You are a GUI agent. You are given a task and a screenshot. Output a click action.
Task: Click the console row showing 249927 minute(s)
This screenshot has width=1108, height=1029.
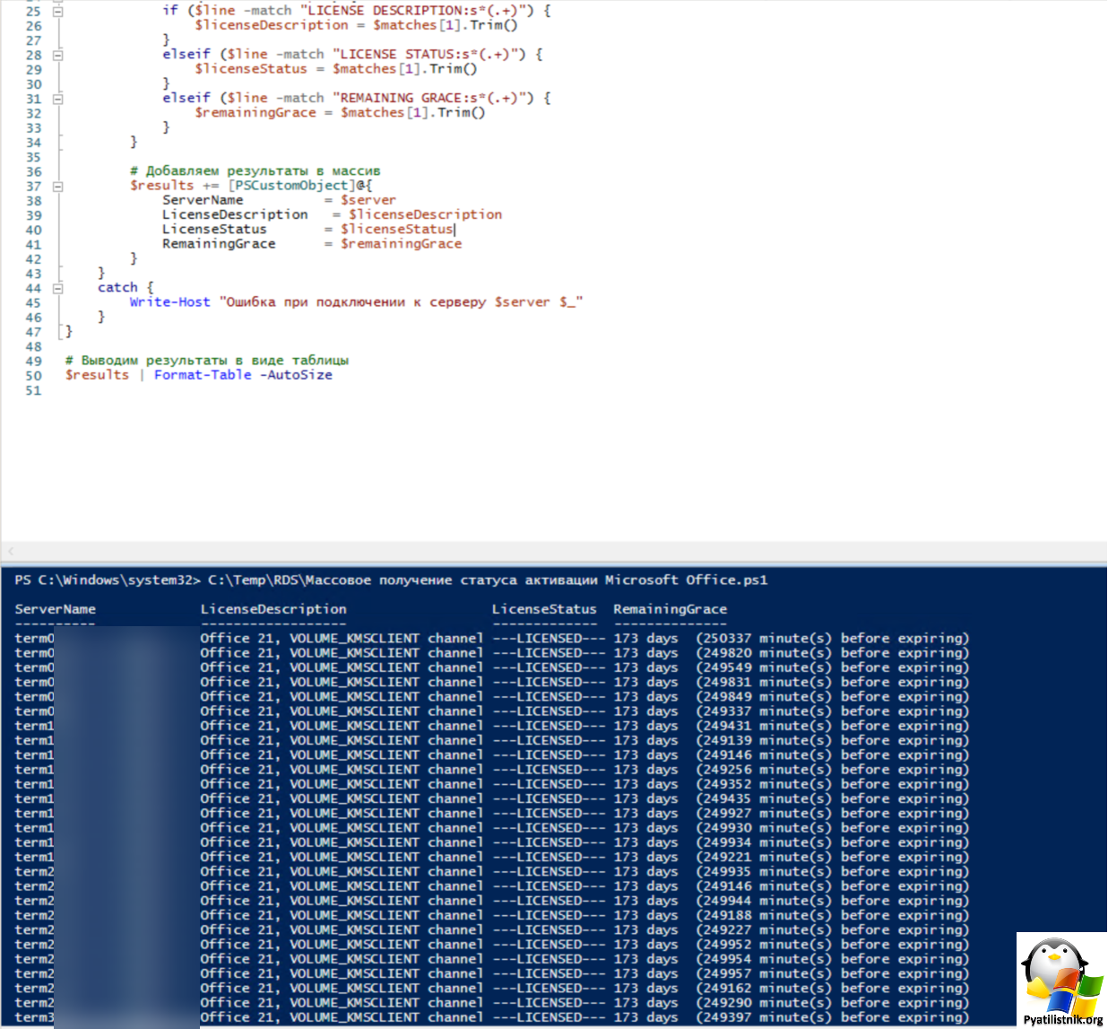click(x=492, y=814)
